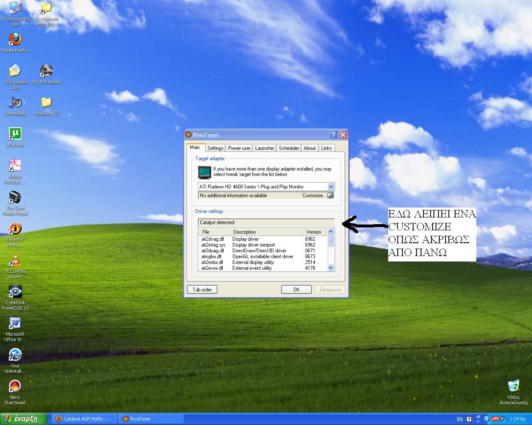Click the tray icon right of ATI
The width and height of the screenshot is (532, 425).
click(x=502, y=419)
